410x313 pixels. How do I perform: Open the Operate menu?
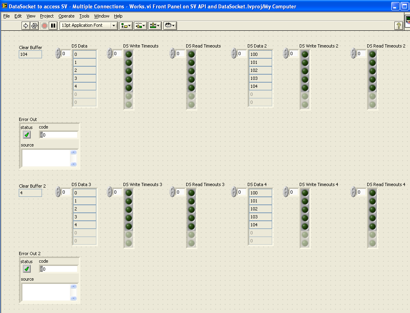[66, 16]
